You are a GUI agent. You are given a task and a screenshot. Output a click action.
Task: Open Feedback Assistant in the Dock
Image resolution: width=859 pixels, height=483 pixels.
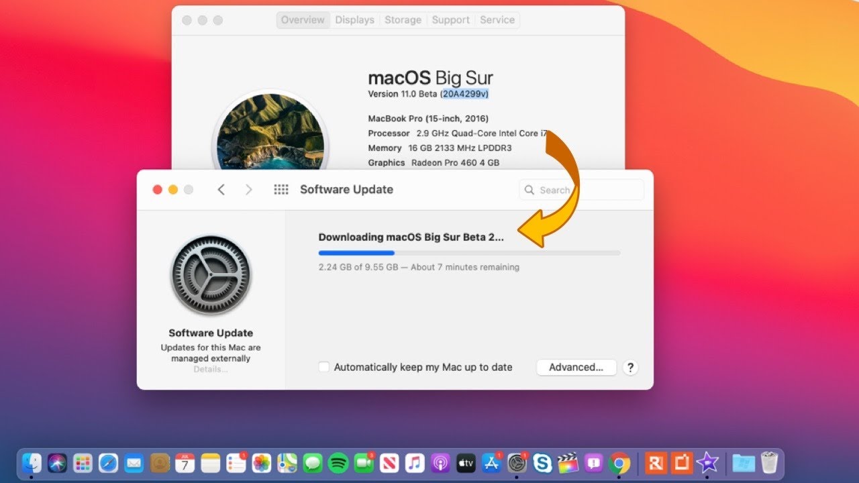coord(593,463)
